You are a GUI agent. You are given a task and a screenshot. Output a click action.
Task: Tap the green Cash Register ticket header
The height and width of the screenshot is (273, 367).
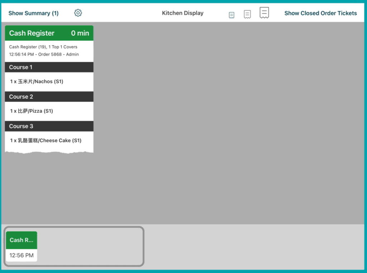pos(36,33)
